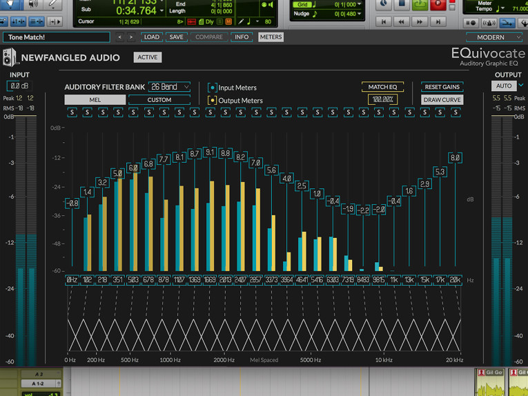Click the Newfangled Audio speaker logo
The image size is (528, 396).
pyautogui.click(x=10, y=57)
